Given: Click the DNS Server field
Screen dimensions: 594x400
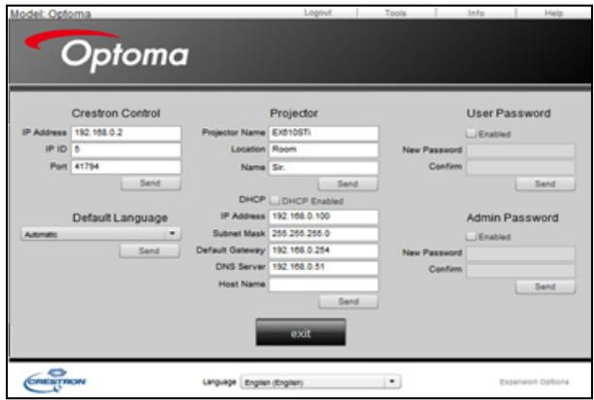Looking at the screenshot, I should pyautogui.click(x=323, y=267).
